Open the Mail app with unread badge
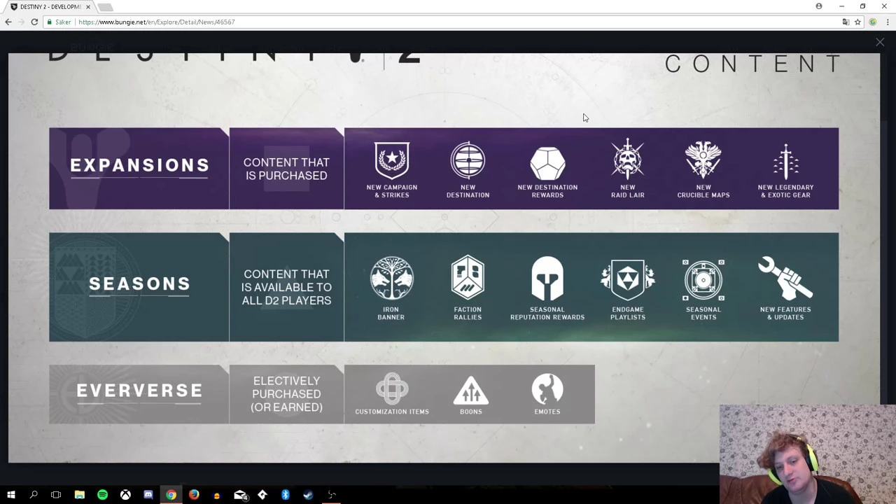 tap(240, 495)
